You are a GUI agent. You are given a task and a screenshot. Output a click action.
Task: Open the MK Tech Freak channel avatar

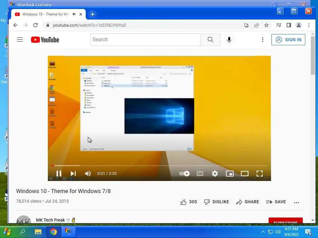pos(24,220)
